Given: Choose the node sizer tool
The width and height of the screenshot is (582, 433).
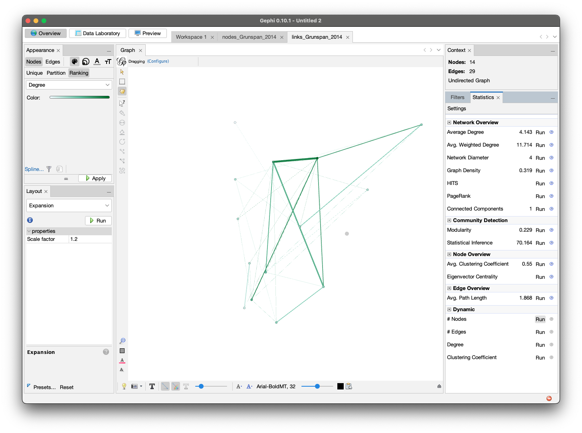Looking at the screenshot, I should click(x=122, y=123).
